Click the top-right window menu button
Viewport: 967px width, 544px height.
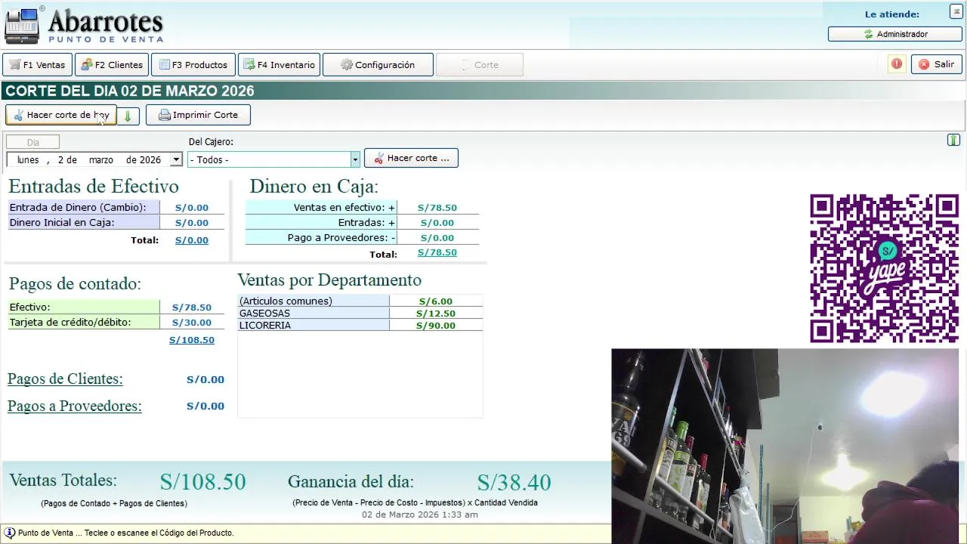click(956, 12)
